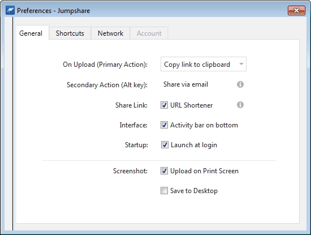Uncheck the URL Shortener checkbox
This screenshot has width=311, height=235.
pyautogui.click(x=164, y=105)
